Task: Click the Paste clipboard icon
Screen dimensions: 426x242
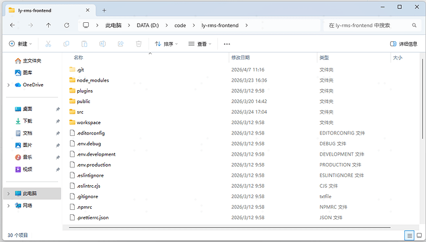Action: point(85,44)
